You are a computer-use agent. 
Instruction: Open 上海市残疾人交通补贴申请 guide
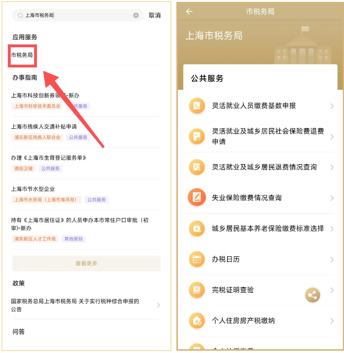[44, 126]
